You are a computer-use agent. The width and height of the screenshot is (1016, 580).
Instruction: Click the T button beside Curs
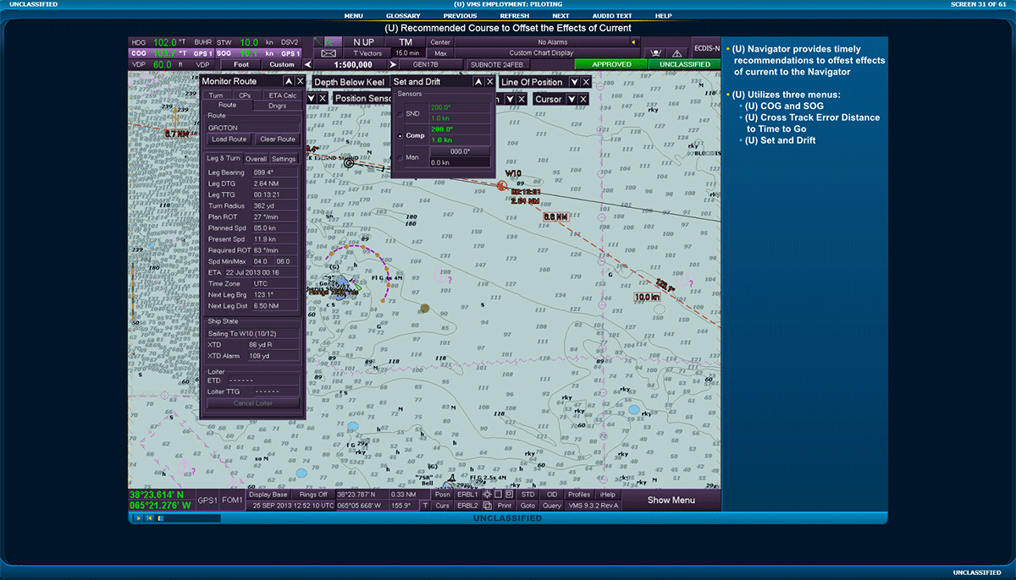tap(425, 506)
